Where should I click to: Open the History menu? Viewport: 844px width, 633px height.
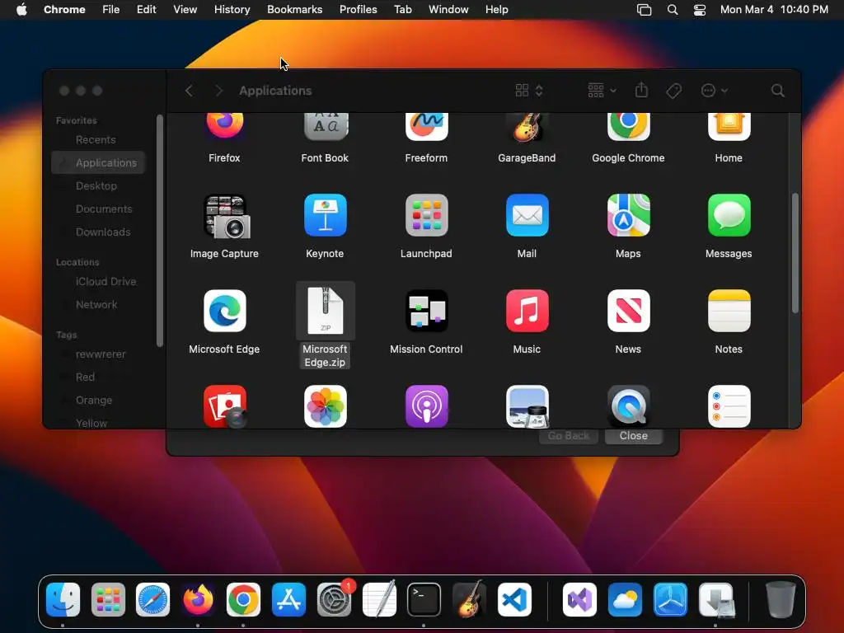232,10
